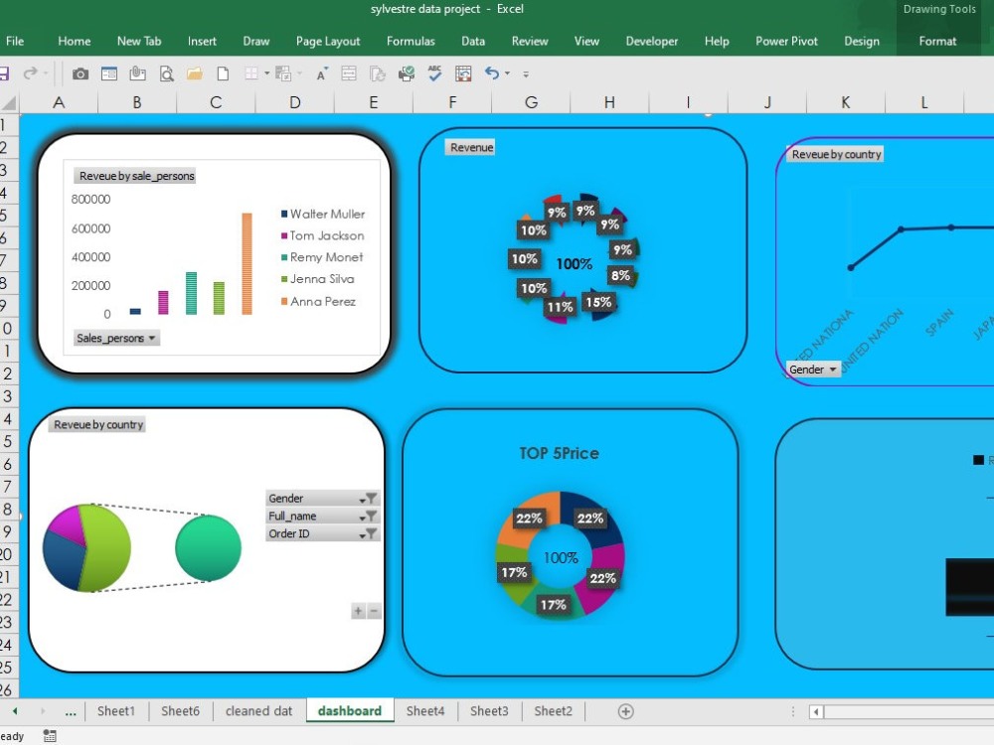994x745 pixels.
Task: Click the Gender field filter funnel
Action: [x=369, y=499]
